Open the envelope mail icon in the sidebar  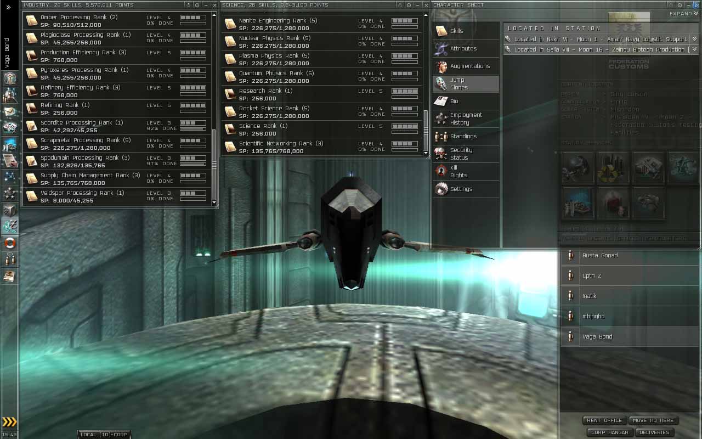[10, 111]
